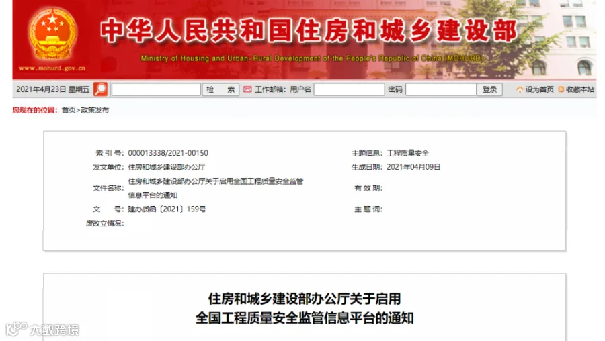Click the 您现在的位置 label
605x341 pixels.
click(x=35, y=110)
